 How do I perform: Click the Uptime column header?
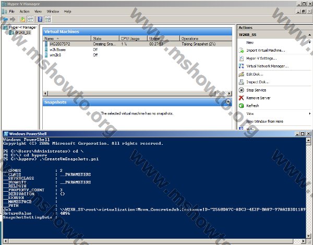point(163,39)
